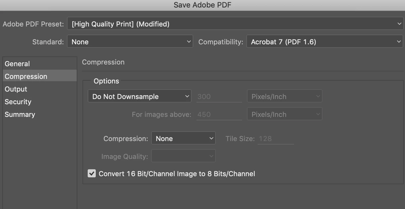Open the Image Quality dropdown
405x209 pixels.
pos(183,156)
